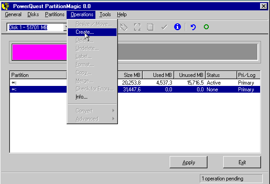The height and width of the screenshot is (184, 270).
Task: Close the Operations menu
Action: (x=82, y=14)
